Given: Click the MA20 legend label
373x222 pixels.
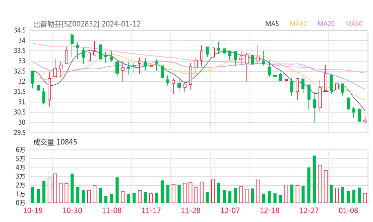Looking at the screenshot, I should pyautogui.click(x=326, y=24).
